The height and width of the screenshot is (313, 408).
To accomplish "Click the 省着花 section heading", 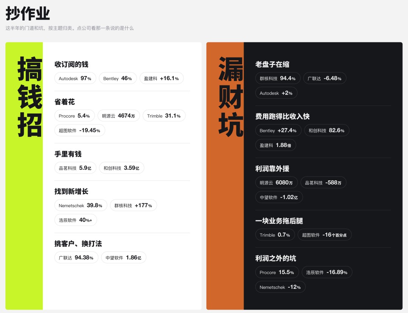I will click(65, 102).
